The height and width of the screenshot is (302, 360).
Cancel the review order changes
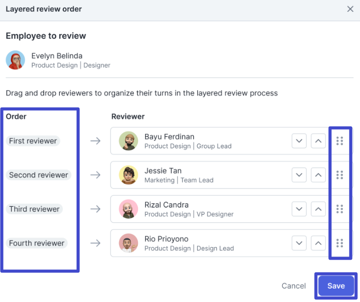tap(294, 286)
